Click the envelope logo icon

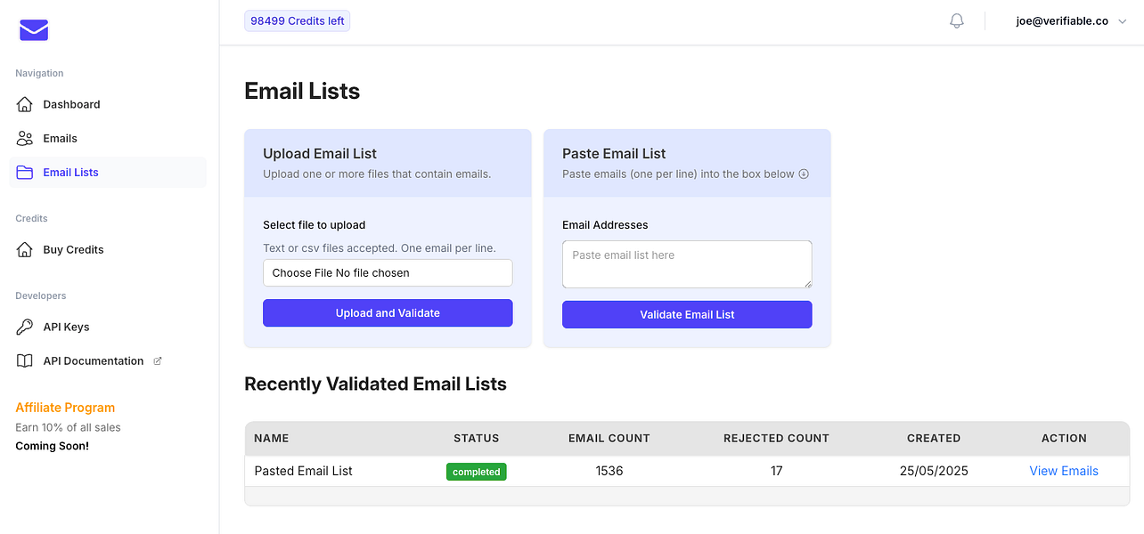point(34,31)
